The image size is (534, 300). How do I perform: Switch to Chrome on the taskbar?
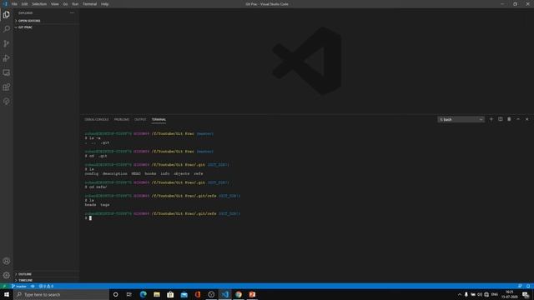click(239, 294)
